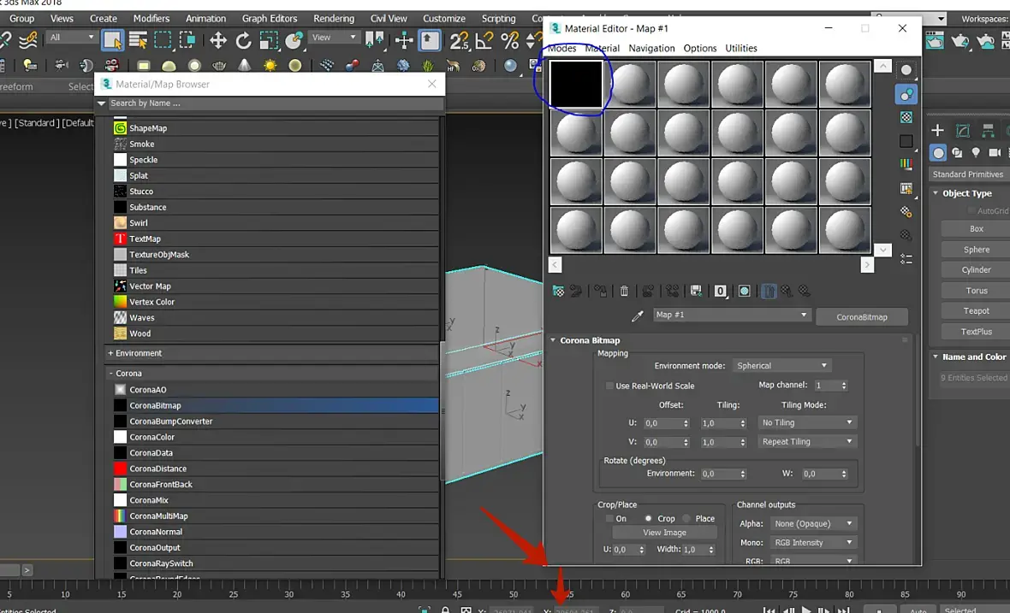This screenshot has height=613, width=1010.
Task: Expand the Alpha channel output dropdown
Action: [812, 523]
